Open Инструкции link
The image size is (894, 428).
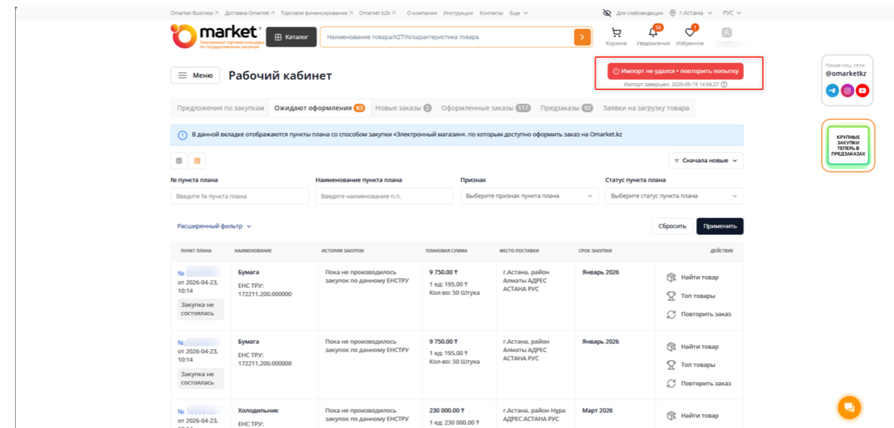click(x=458, y=13)
